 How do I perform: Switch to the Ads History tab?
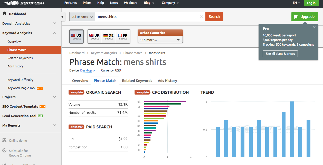167,81
